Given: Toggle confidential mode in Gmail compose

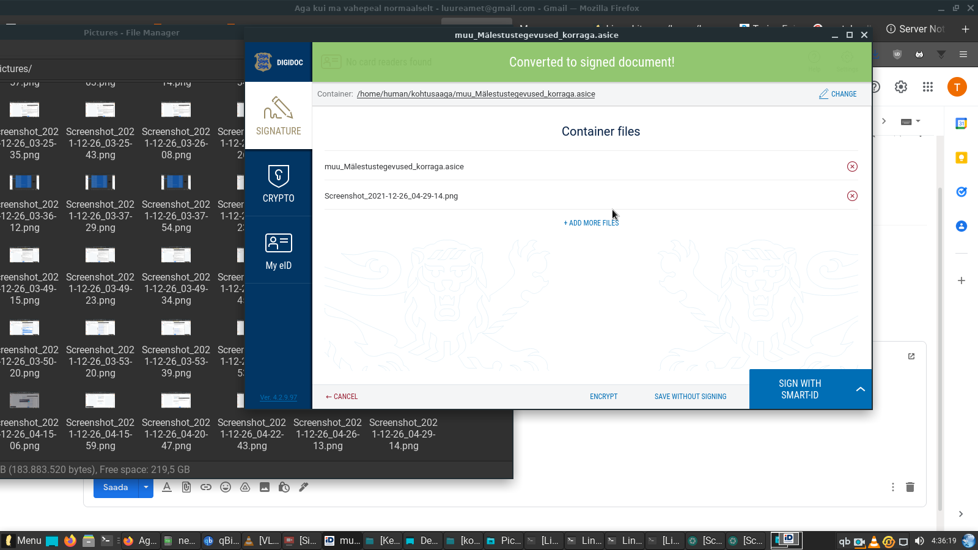Looking at the screenshot, I should point(284,487).
